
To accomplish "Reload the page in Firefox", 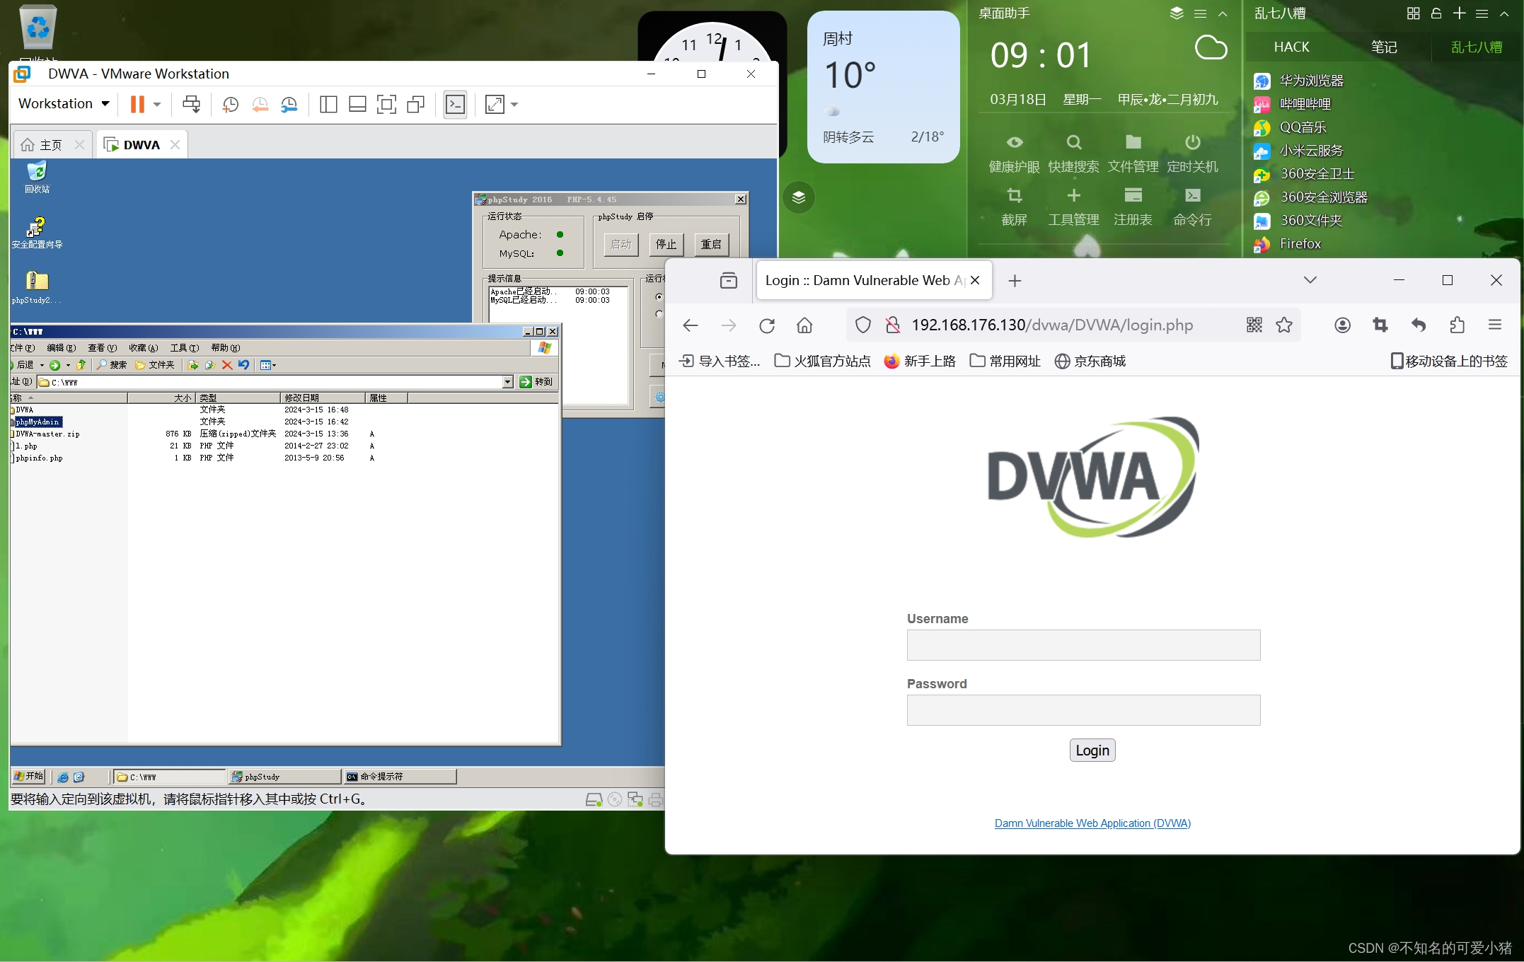I will click(x=767, y=325).
